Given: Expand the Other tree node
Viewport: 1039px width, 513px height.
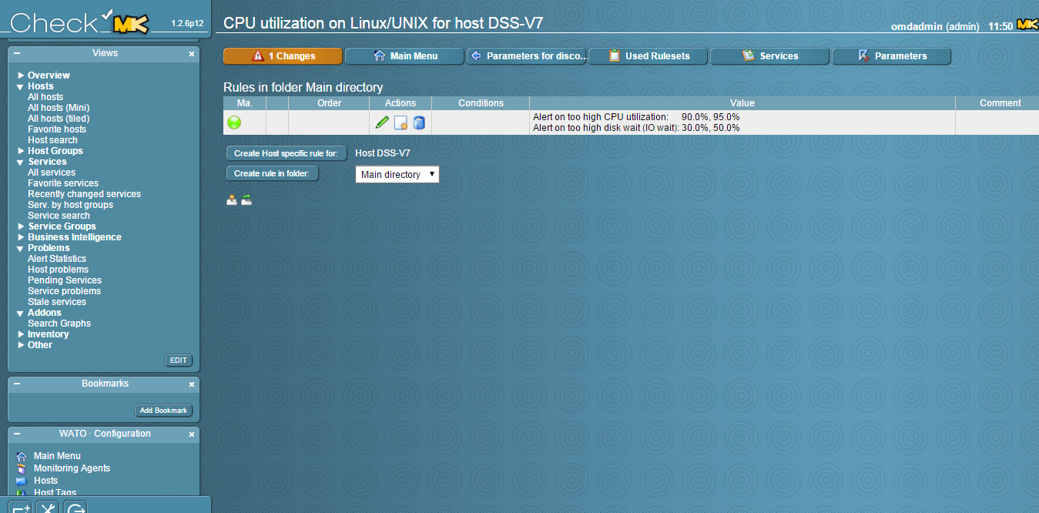Looking at the screenshot, I should [x=21, y=345].
